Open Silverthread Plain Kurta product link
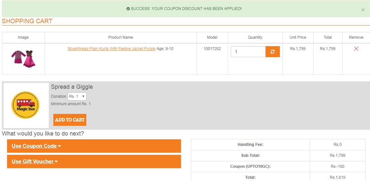 click(x=111, y=49)
